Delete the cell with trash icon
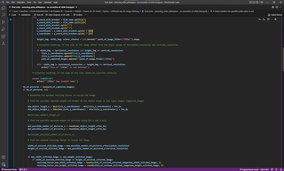Viewport: 284px width, 171px height. 276,19
